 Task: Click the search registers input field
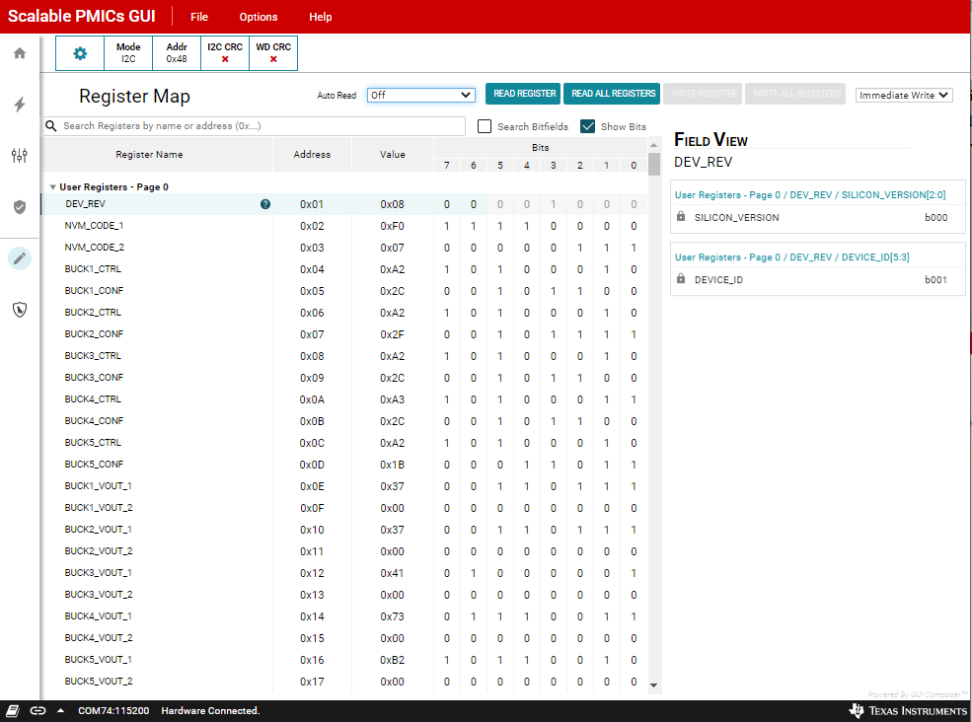click(262, 126)
